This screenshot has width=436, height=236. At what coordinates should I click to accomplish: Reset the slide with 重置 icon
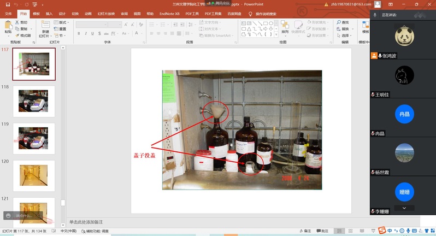coord(60,28)
